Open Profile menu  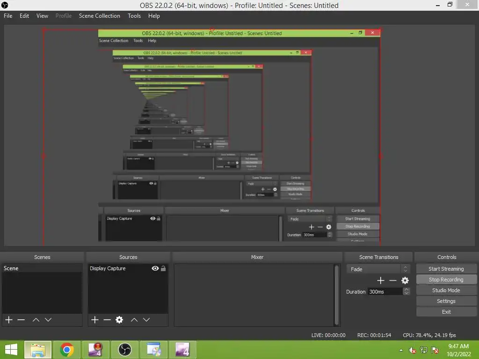[x=64, y=16]
